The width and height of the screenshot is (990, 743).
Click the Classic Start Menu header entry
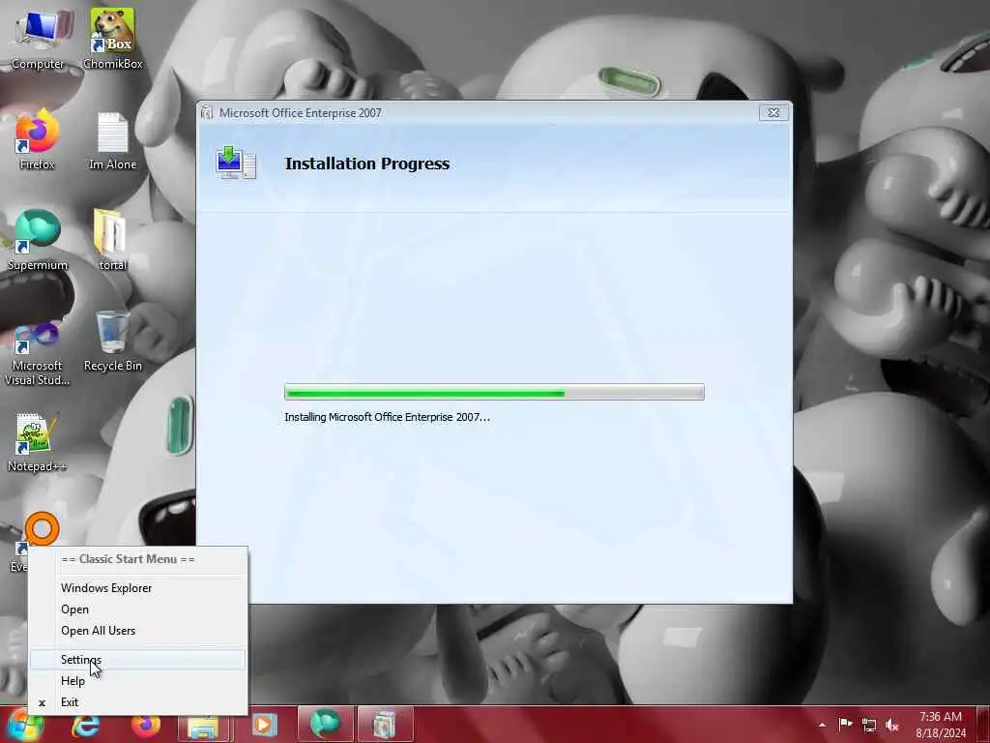137,559
